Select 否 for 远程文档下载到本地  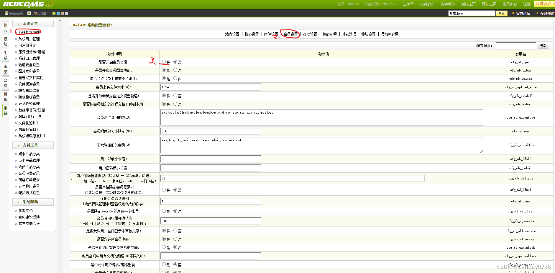(x=175, y=104)
